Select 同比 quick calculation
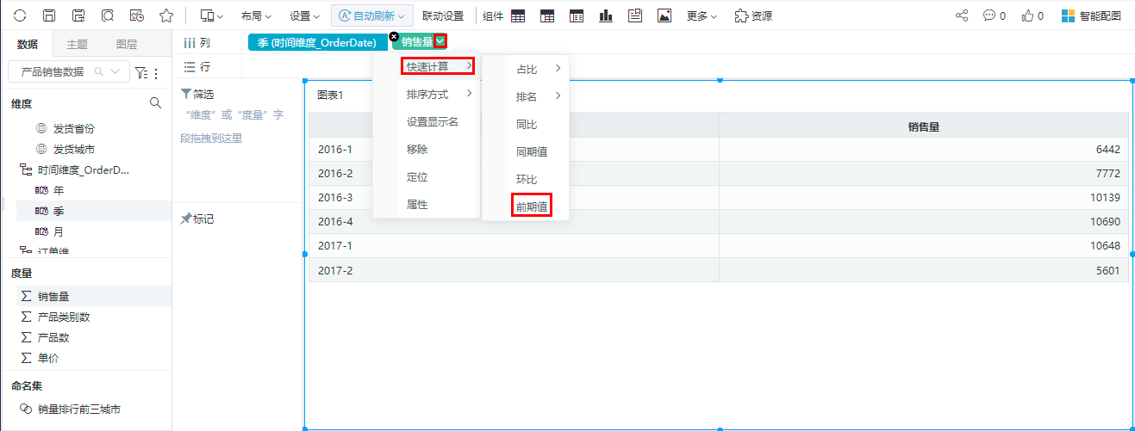Image resolution: width=1135 pixels, height=431 pixels. (x=526, y=125)
